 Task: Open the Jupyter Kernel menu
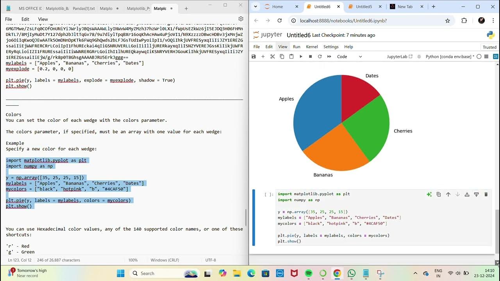coord(312,47)
